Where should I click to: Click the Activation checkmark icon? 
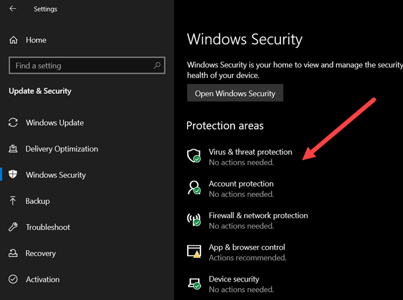(13, 279)
